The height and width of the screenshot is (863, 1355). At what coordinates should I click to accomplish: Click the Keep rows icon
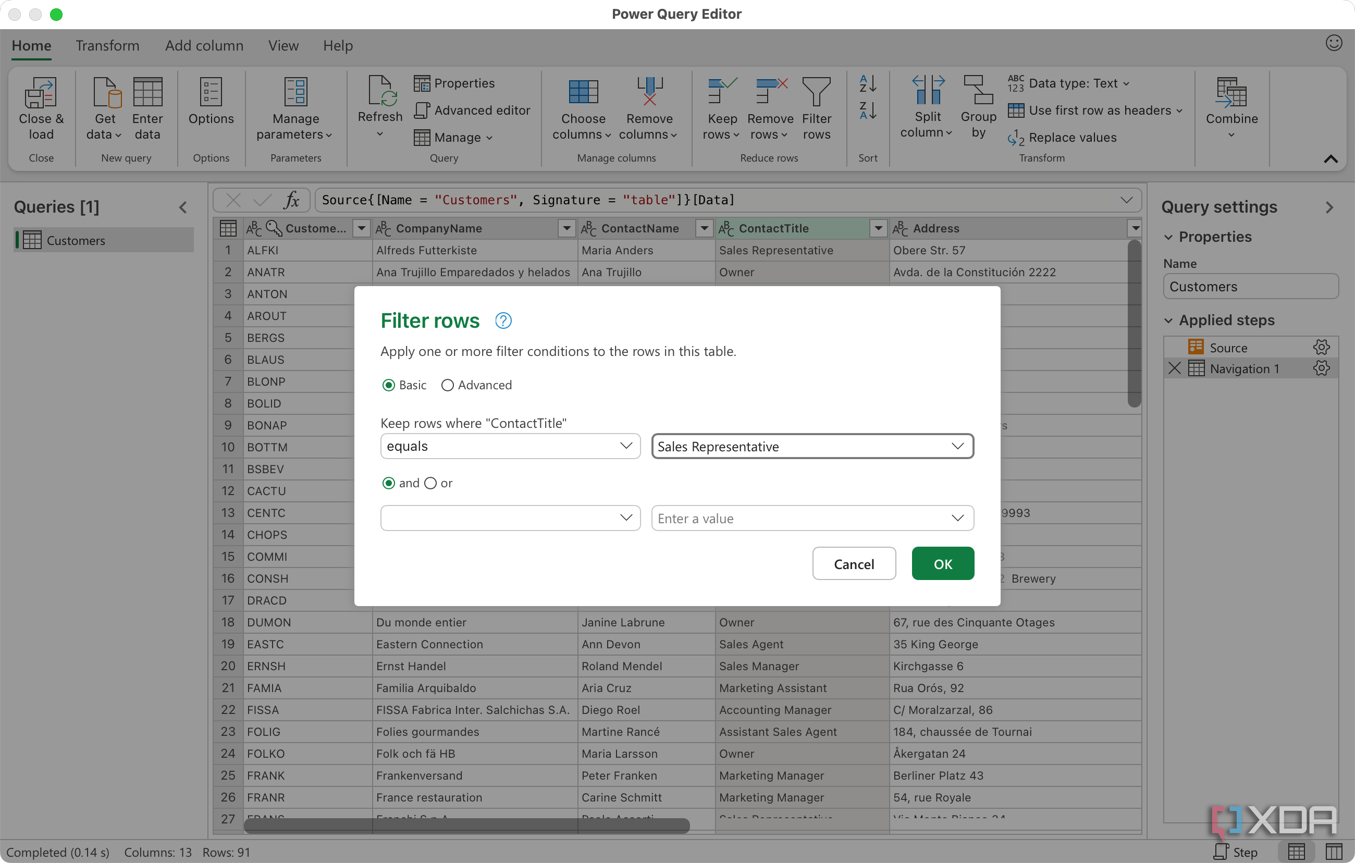722,91
